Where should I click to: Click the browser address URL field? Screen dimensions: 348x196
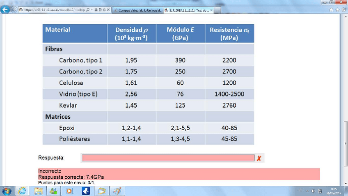pyautogui.click(x=53, y=10)
